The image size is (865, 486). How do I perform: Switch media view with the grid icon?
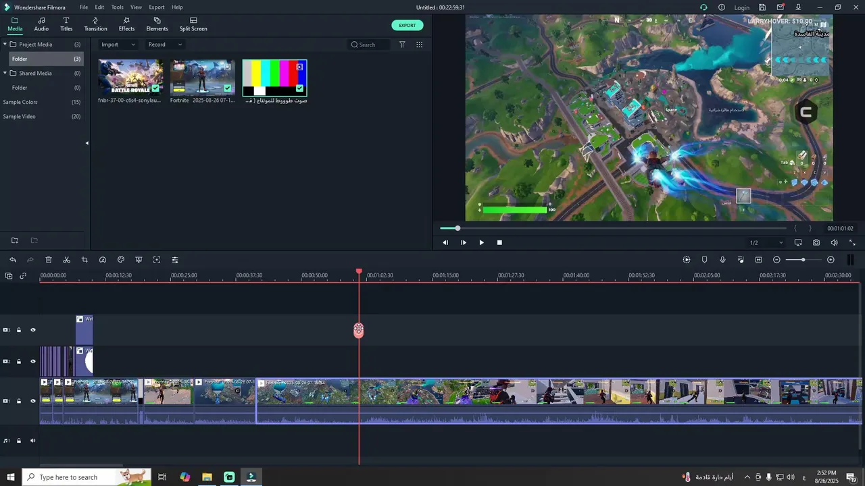(x=419, y=45)
